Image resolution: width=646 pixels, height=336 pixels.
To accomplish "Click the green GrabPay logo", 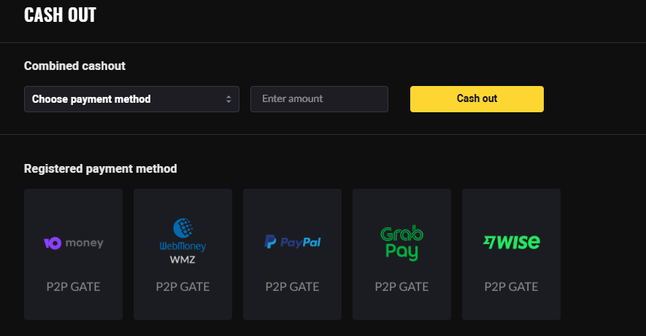I will click(401, 243).
